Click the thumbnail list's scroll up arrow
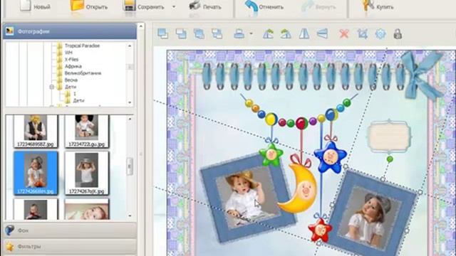The width and height of the screenshot is (456, 256). (130, 119)
